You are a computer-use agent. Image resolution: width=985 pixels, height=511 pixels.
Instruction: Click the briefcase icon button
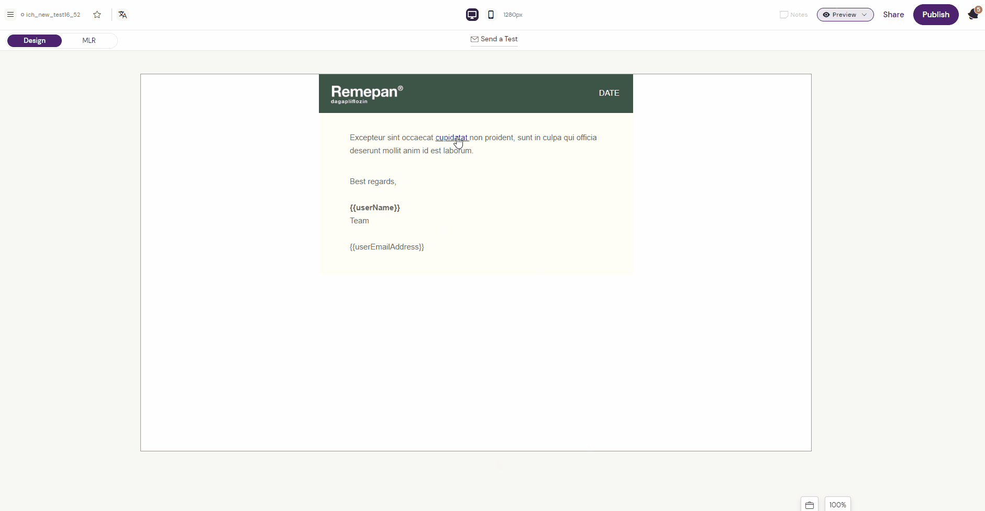click(809, 505)
